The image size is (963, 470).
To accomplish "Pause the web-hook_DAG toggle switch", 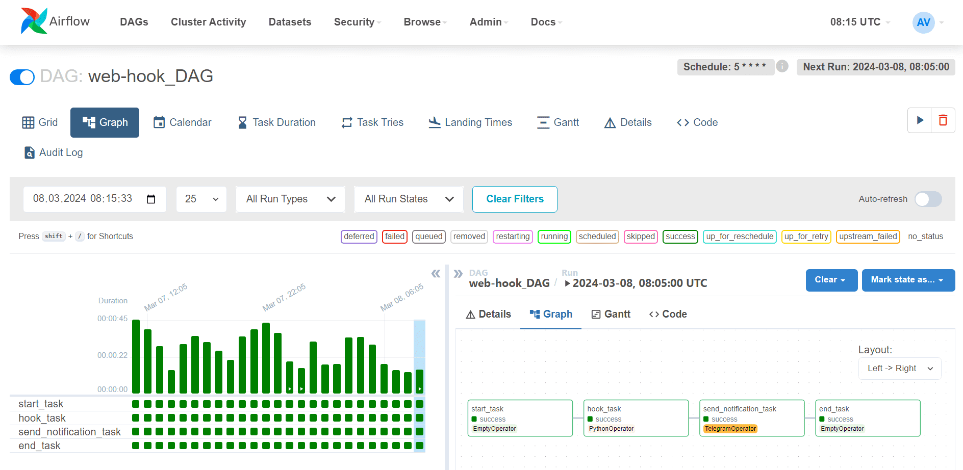I will pyautogui.click(x=22, y=77).
